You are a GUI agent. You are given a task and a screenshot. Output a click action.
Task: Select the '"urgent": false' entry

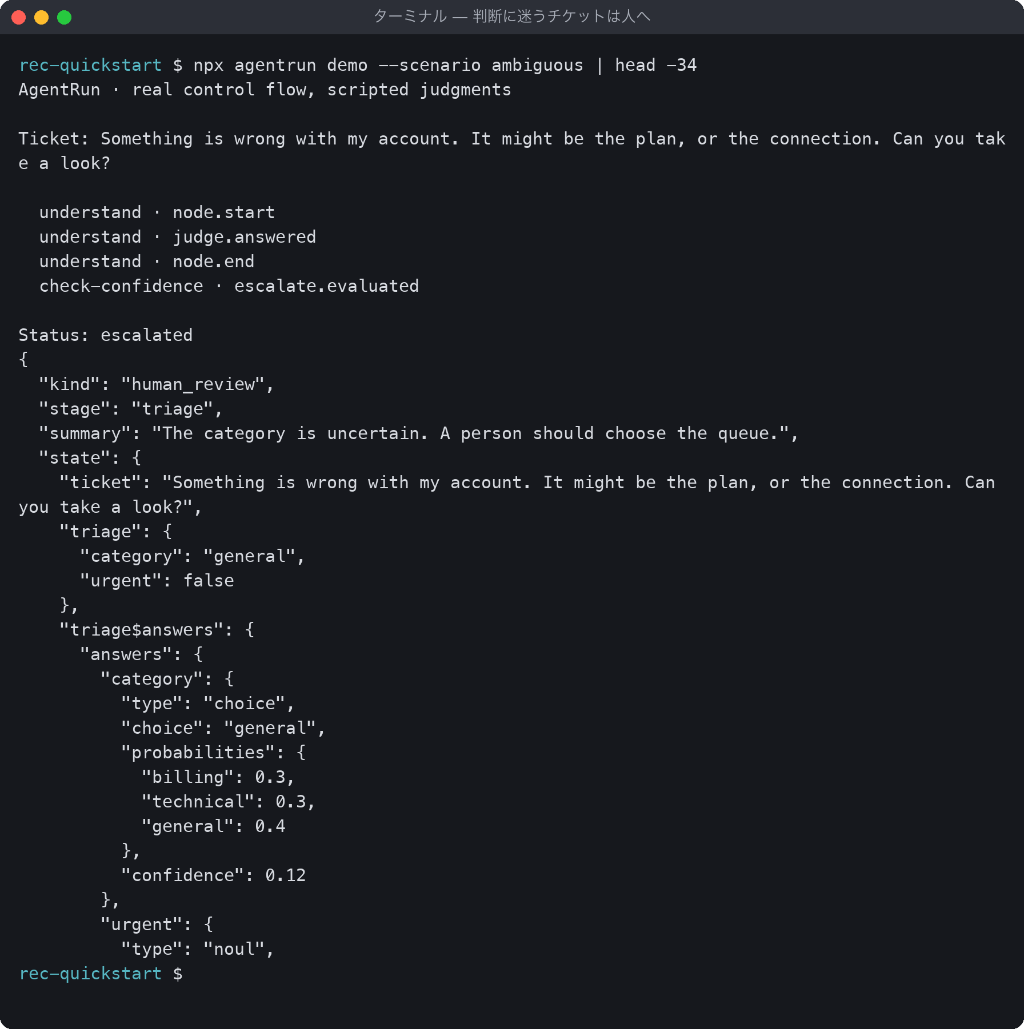157,581
